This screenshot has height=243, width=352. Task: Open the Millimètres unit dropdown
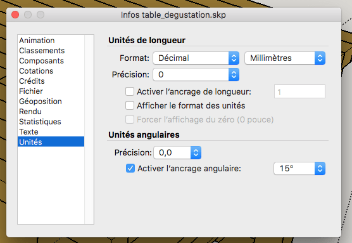(x=285, y=58)
